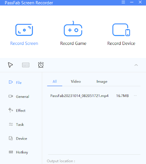Toggle the keyboard display icon
This screenshot has height=164, width=146.
26,65
